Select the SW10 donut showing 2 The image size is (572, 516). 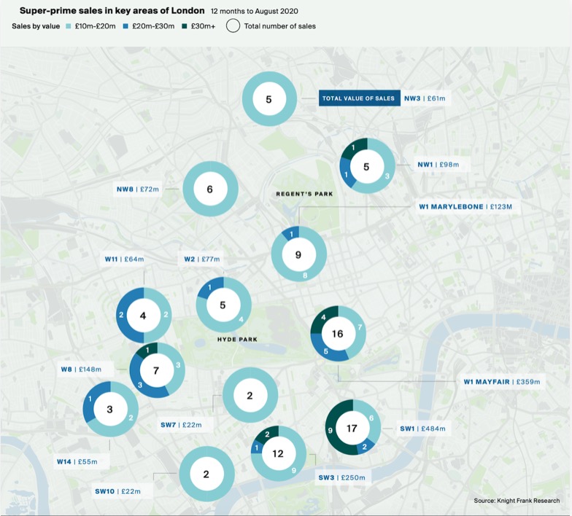[206, 474]
